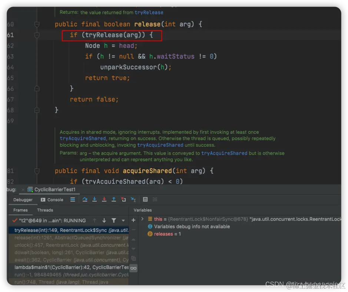Select await():362 CyclicBarrier frame

(69, 260)
